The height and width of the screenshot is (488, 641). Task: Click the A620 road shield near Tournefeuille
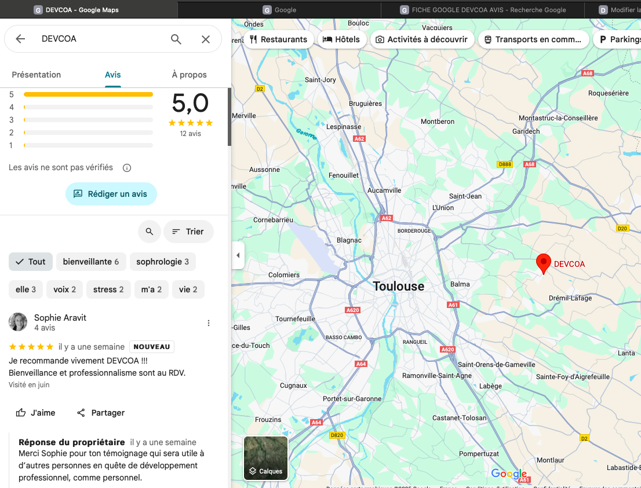(x=353, y=310)
